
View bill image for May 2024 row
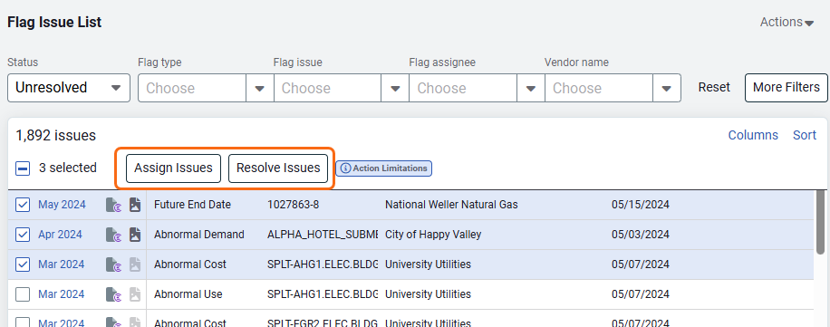pos(135,205)
